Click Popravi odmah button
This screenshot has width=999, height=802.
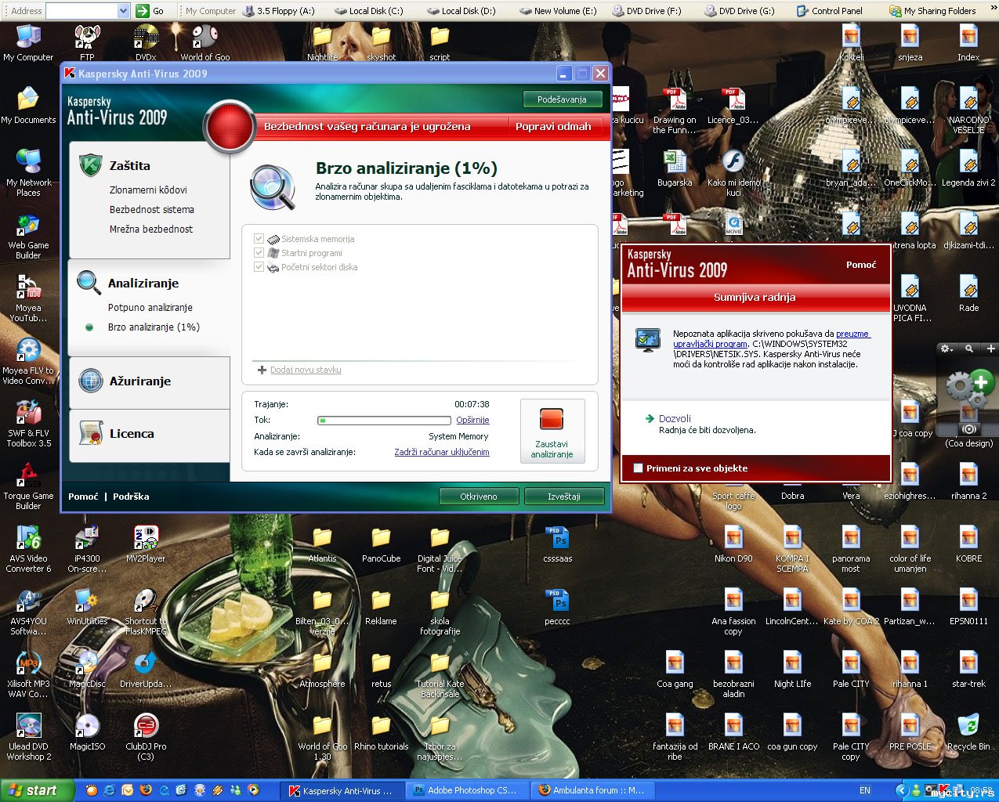[x=553, y=126]
